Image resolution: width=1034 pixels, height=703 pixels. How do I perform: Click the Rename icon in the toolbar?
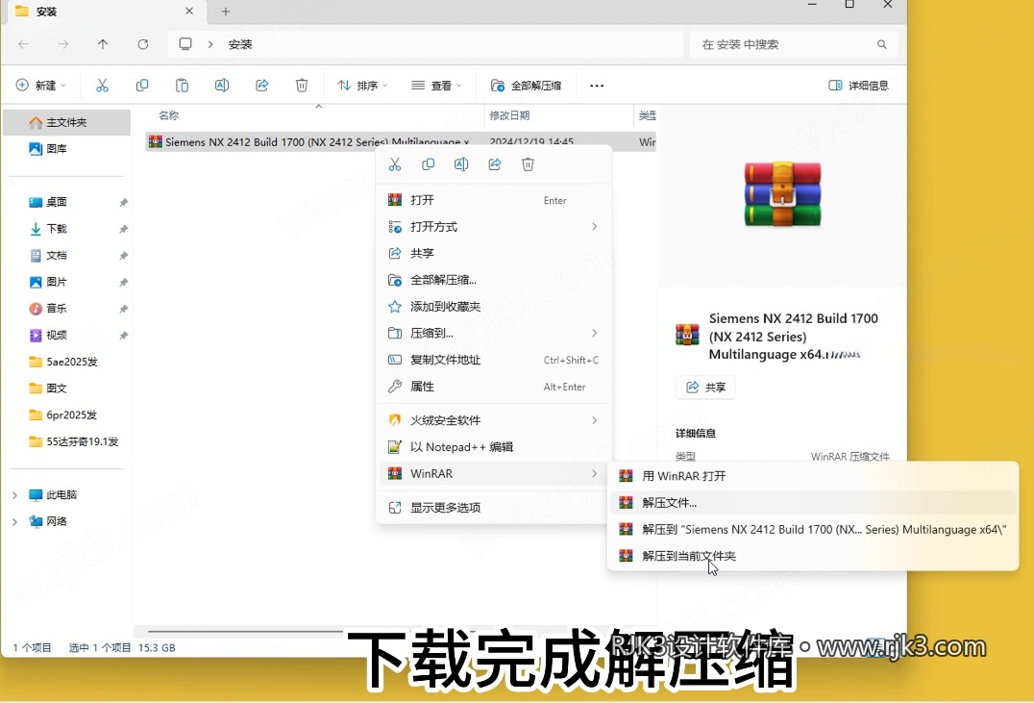click(222, 86)
